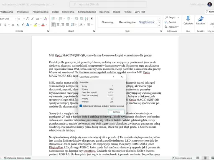Open the Recenzja tab
214x160 pixels.
coord(104,12)
